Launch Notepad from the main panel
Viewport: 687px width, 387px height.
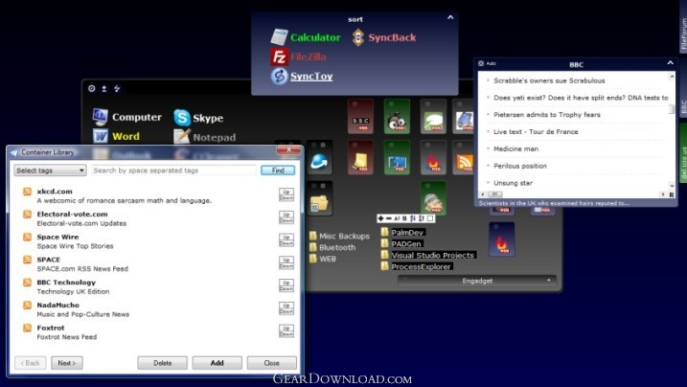(205, 137)
